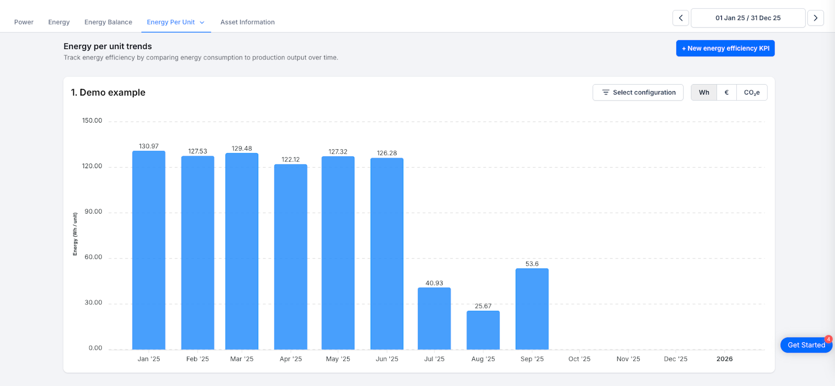
Task: Switch unit to Euro cost
Action: 726,92
